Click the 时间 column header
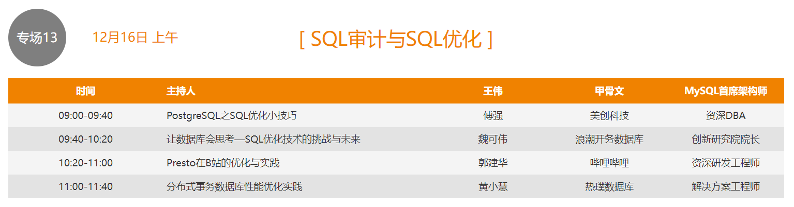 point(85,91)
